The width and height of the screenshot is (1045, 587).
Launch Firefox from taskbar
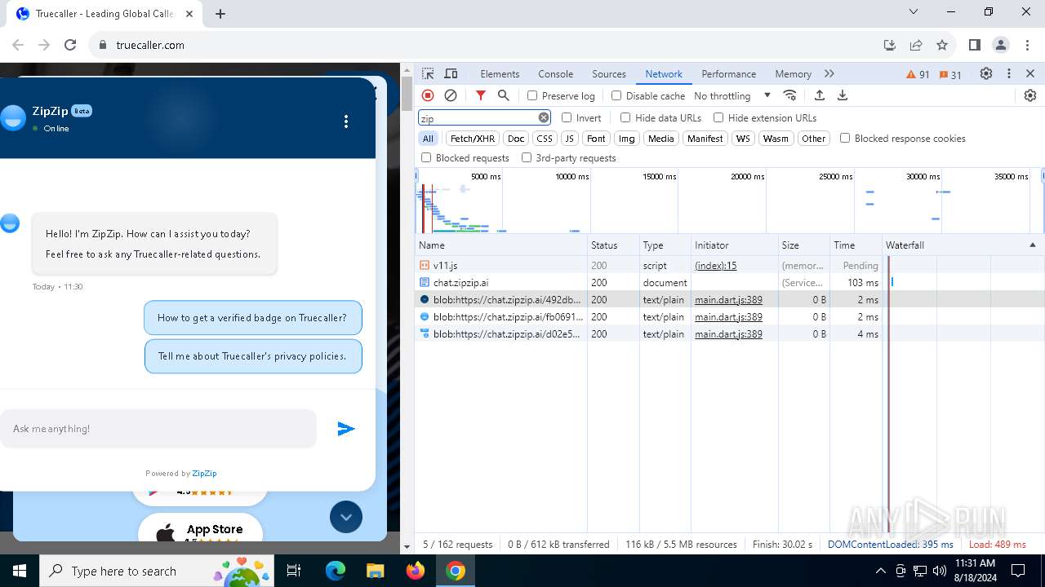tap(415, 571)
